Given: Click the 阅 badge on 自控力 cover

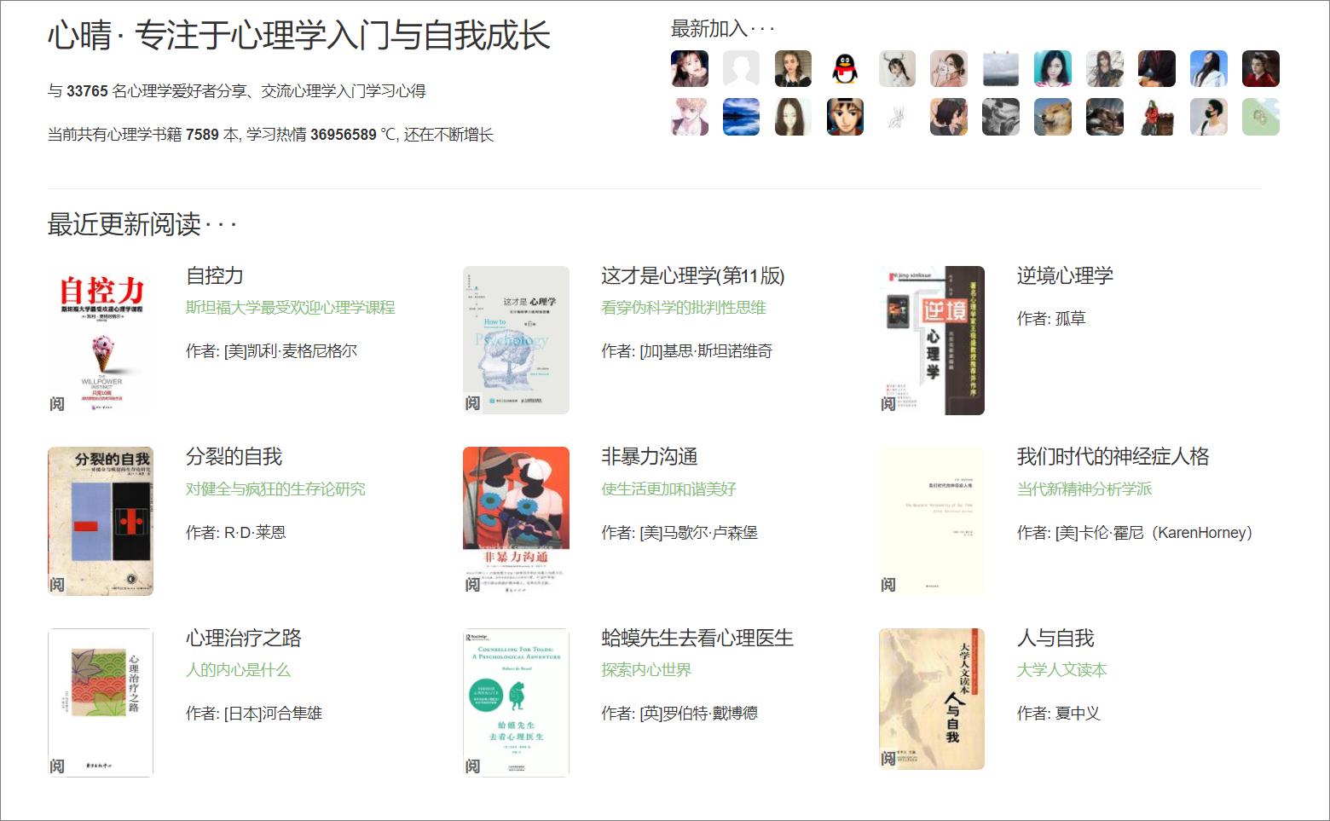Looking at the screenshot, I should coord(56,402).
